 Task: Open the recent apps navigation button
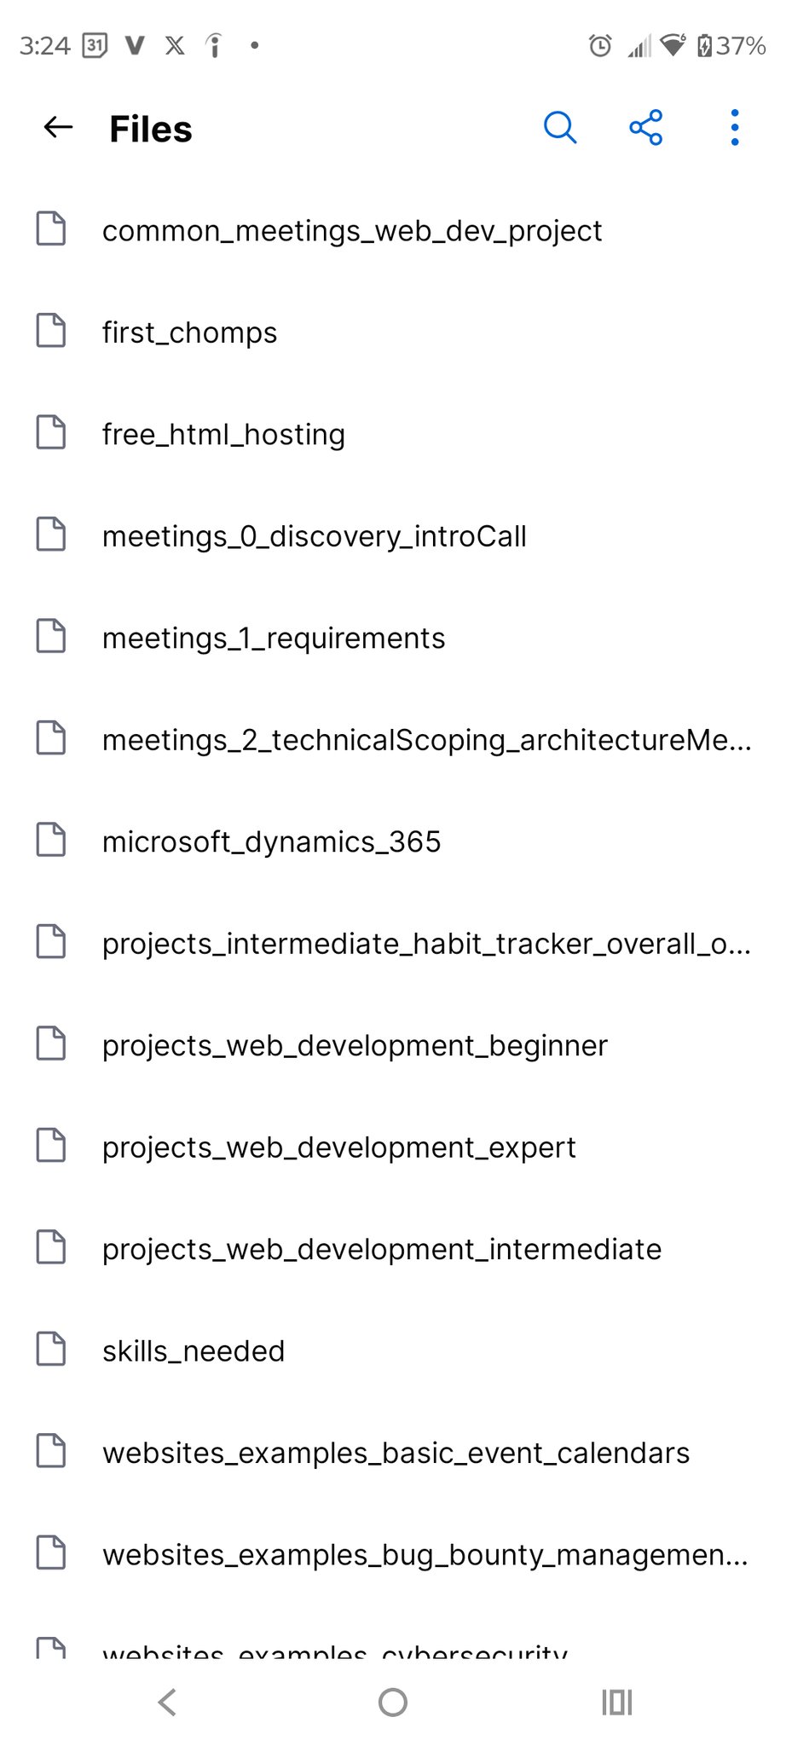616,1703
